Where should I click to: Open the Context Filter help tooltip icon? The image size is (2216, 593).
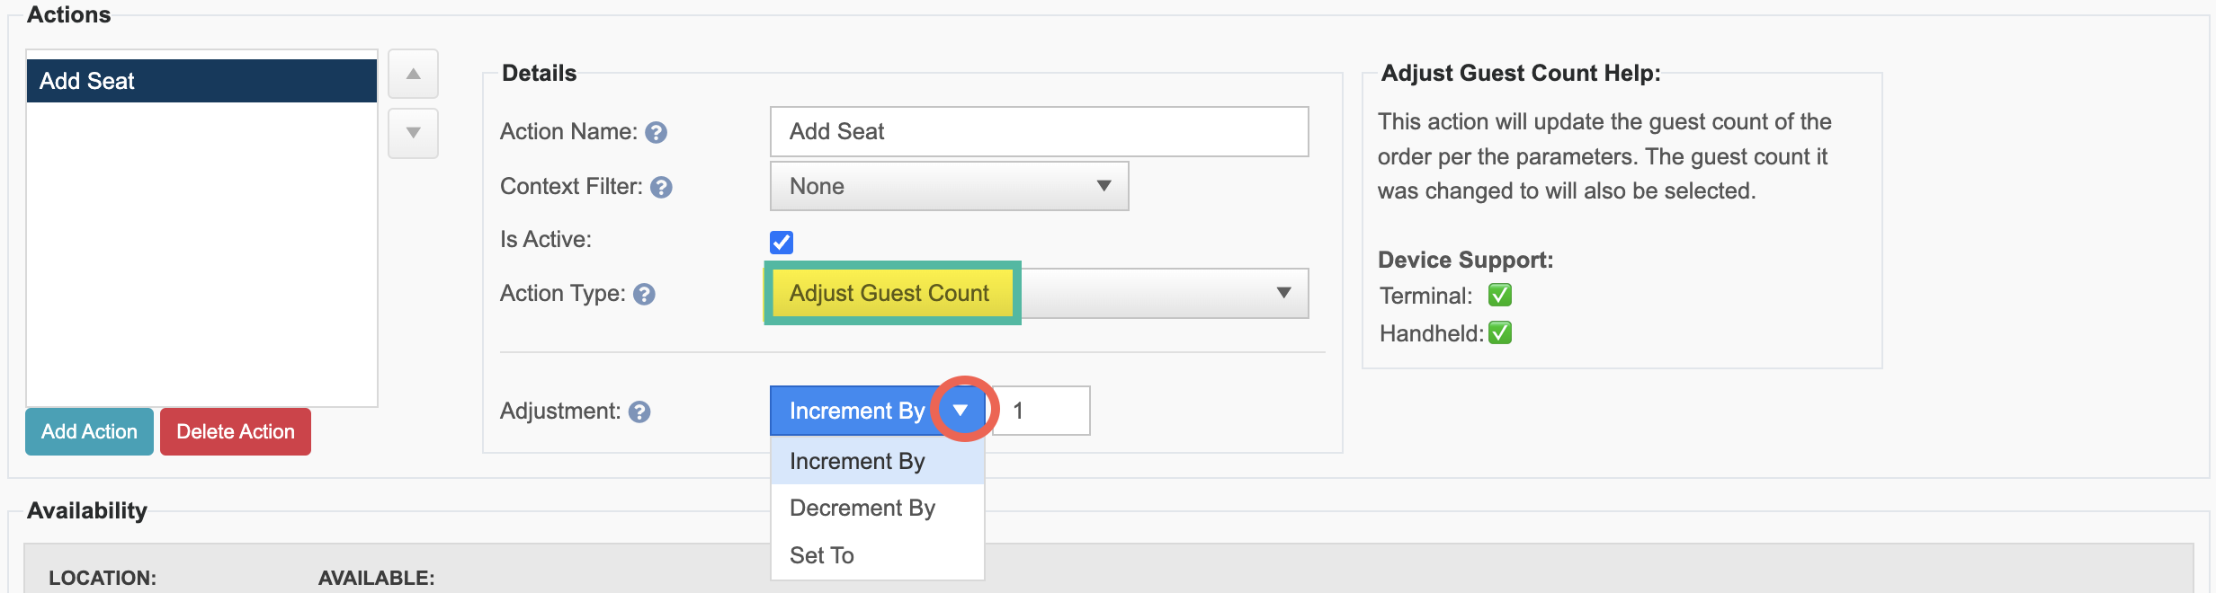point(661,187)
